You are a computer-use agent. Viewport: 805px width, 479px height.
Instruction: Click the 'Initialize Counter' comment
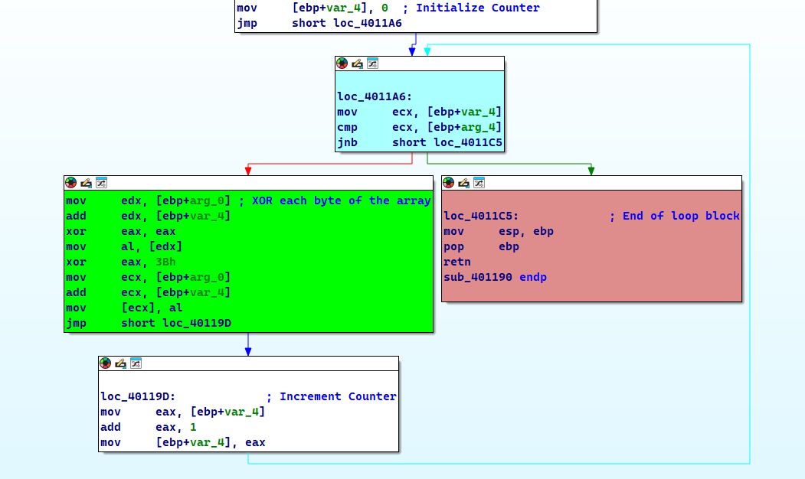pyautogui.click(x=477, y=8)
